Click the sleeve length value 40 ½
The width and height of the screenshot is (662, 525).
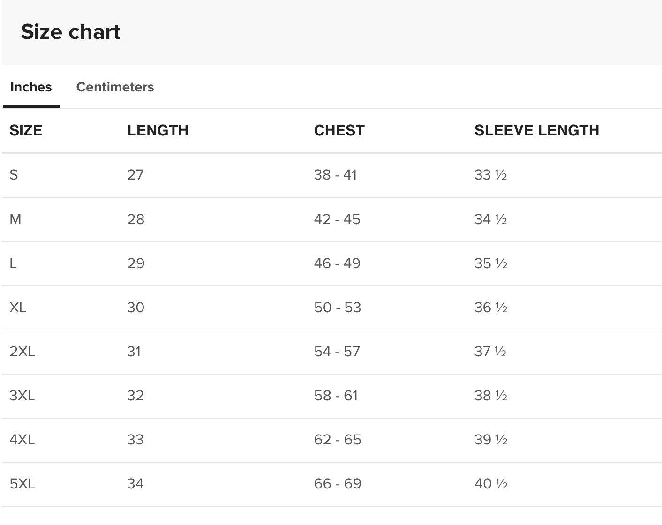tap(490, 484)
